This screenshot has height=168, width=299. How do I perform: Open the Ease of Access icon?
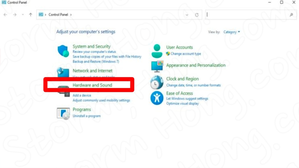[157, 98]
